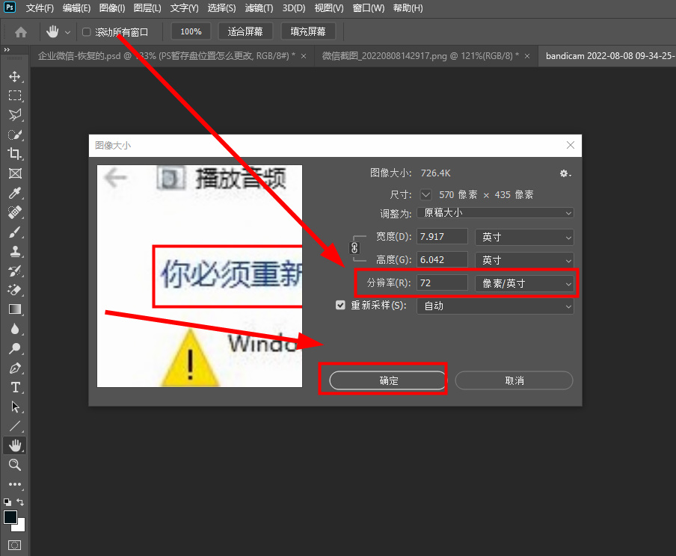The image size is (676, 556).
Task: Open the 调整为 dropdown
Action: 495,213
